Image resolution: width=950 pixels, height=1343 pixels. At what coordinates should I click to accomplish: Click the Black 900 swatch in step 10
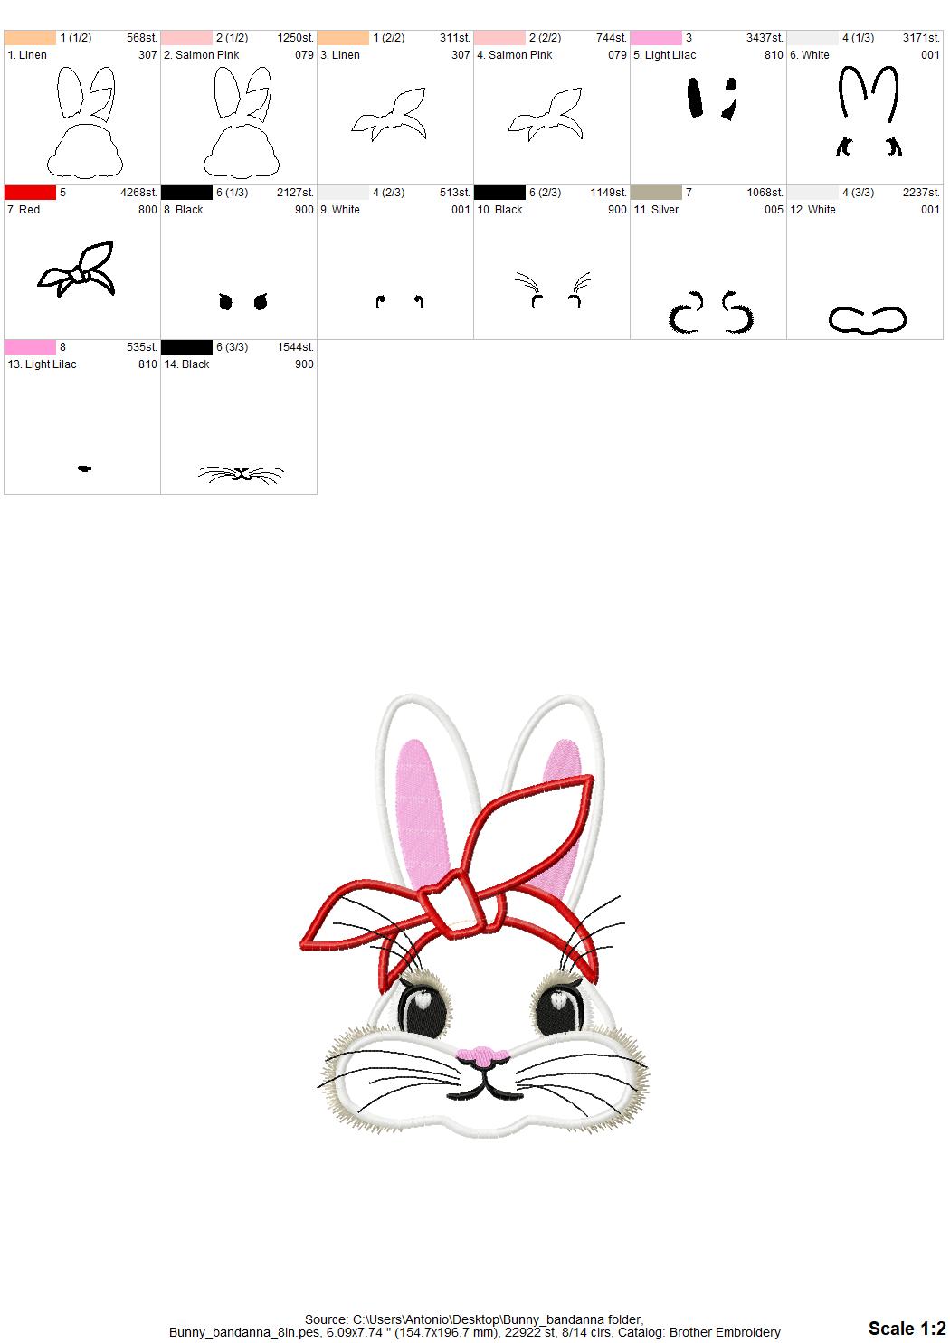[499, 191]
